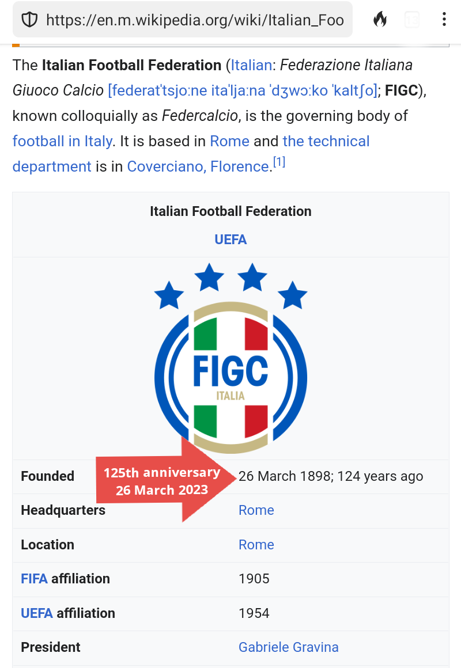The image size is (461, 668).
Task: Follow the "football in Italy" link
Action: 62,141
